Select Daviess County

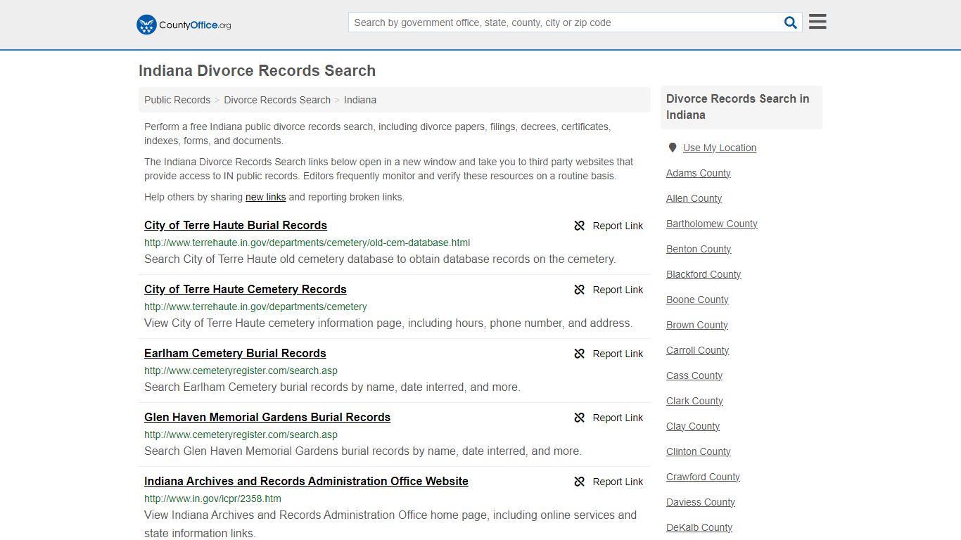[x=701, y=502]
